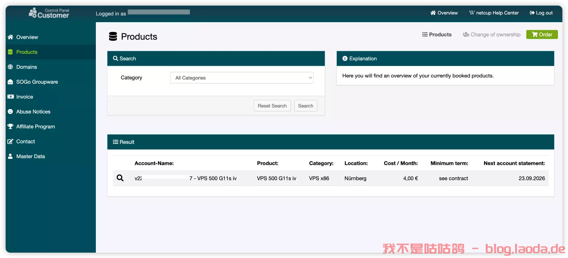Go to Overview in the top navigation bar
The height and width of the screenshot is (258, 568).
444,13
